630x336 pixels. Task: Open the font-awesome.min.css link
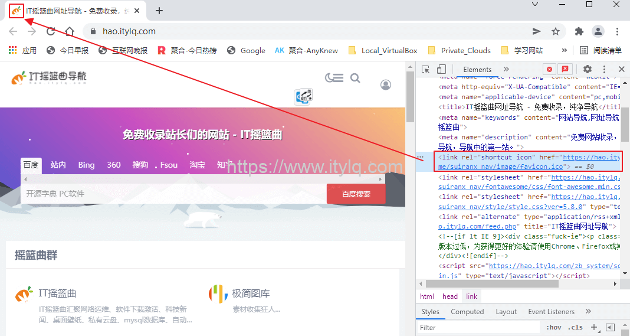[x=529, y=187]
